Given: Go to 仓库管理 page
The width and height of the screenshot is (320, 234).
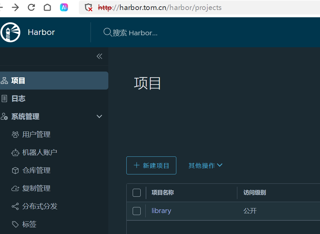Looking at the screenshot, I should [x=36, y=170].
